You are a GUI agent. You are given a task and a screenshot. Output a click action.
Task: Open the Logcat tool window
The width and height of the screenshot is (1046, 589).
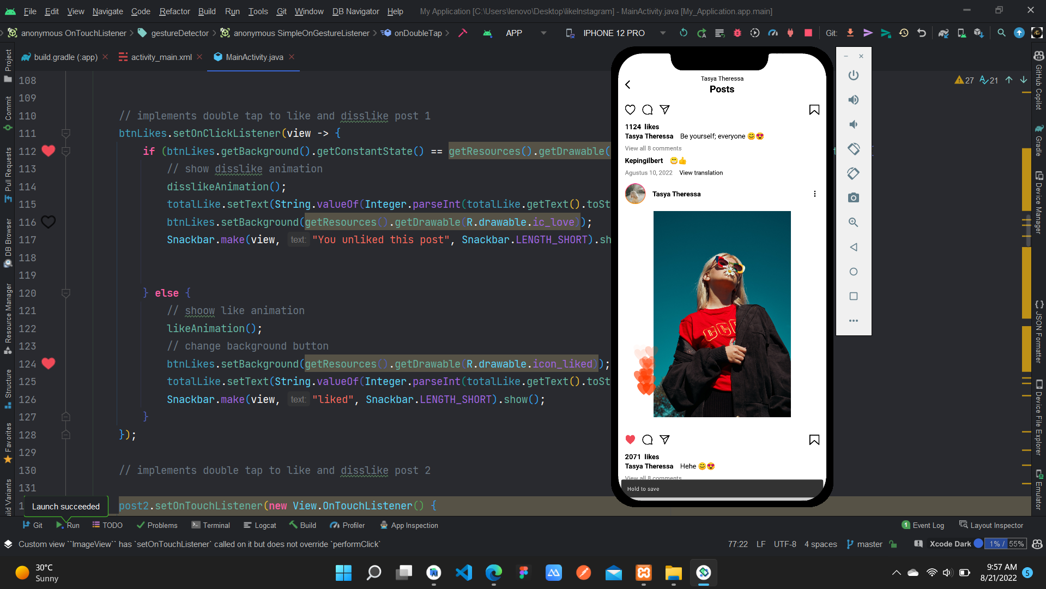260,525
